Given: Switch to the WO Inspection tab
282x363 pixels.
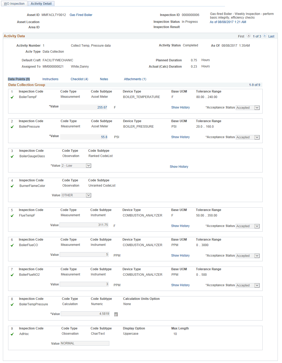Looking at the screenshot, I should tap(14, 4).
